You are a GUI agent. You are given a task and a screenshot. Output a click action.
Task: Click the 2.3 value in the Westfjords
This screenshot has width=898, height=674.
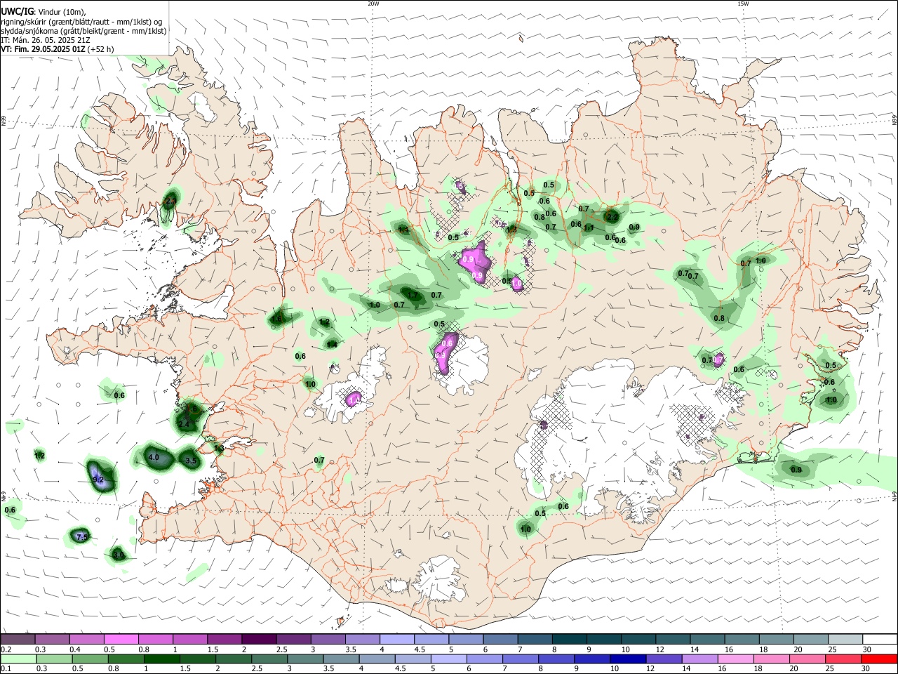170,201
